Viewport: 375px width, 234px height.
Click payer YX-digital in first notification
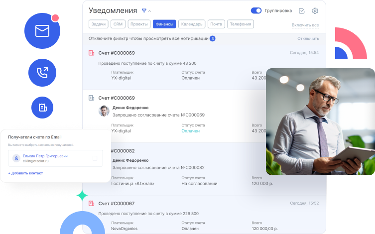[121, 78]
